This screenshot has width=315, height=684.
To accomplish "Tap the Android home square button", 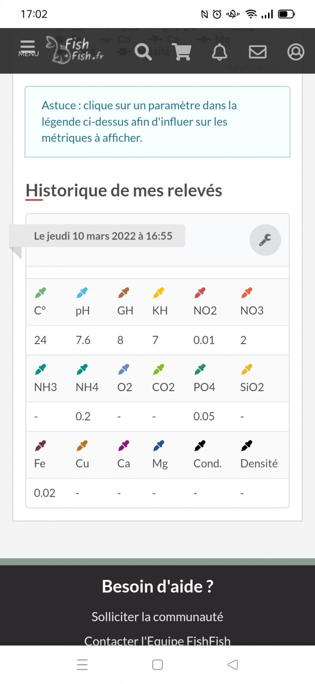I will (x=157, y=665).
